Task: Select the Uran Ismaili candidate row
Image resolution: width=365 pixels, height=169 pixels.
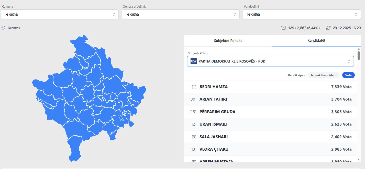Action: [270, 124]
